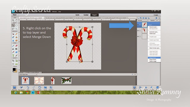190x107 pixels.
Task: Select the Type tool
Action: coord(13,56)
